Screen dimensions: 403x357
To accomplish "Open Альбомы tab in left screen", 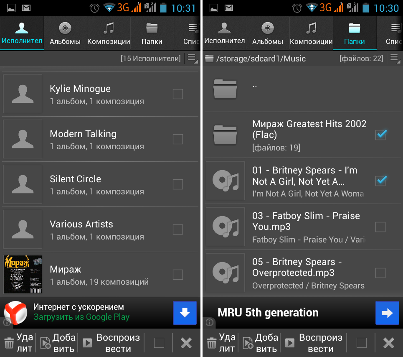I will point(65,33).
